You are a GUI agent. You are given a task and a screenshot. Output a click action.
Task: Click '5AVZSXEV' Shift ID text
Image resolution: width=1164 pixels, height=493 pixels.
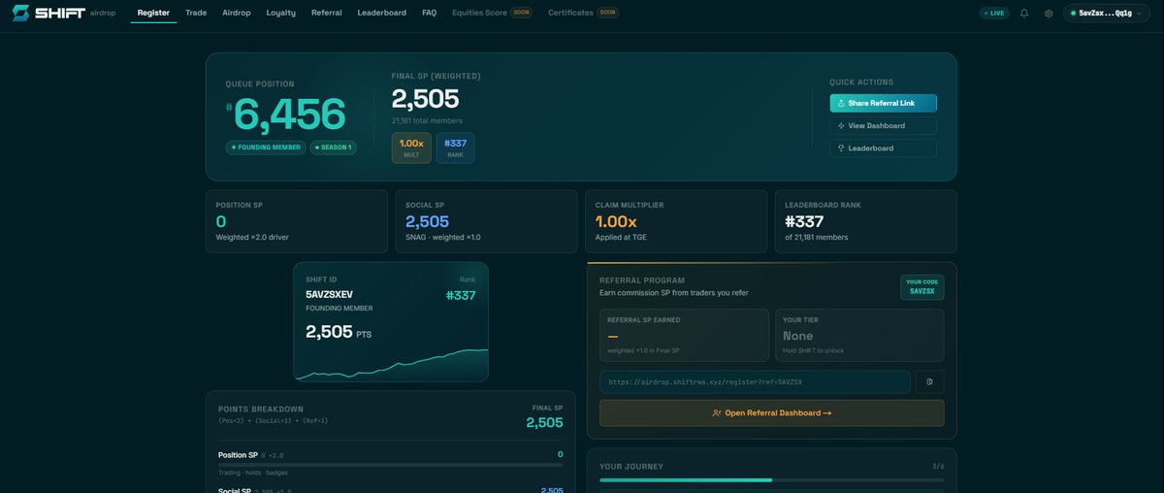click(329, 294)
